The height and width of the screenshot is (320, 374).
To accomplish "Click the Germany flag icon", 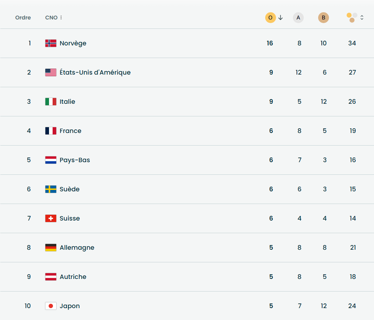I will (x=51, y=248).
